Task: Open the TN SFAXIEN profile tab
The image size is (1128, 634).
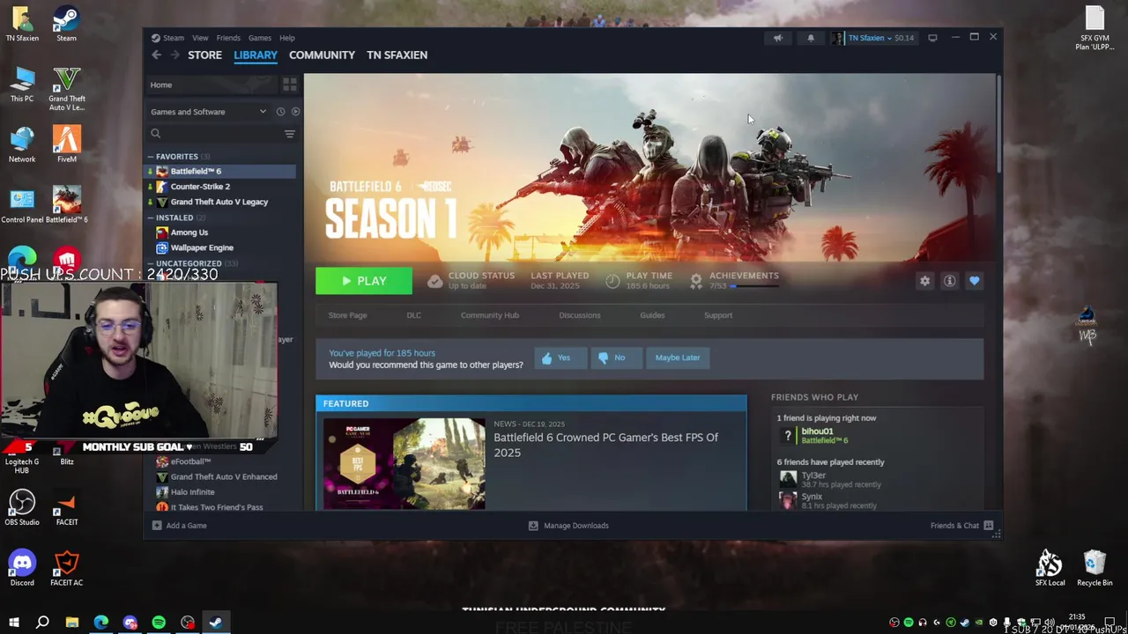Action: [x=397, y=55]
